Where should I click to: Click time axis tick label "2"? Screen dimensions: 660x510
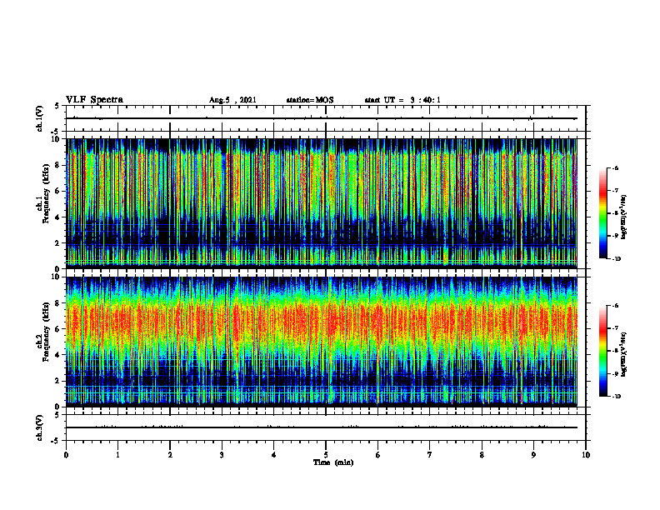[170, 455]
